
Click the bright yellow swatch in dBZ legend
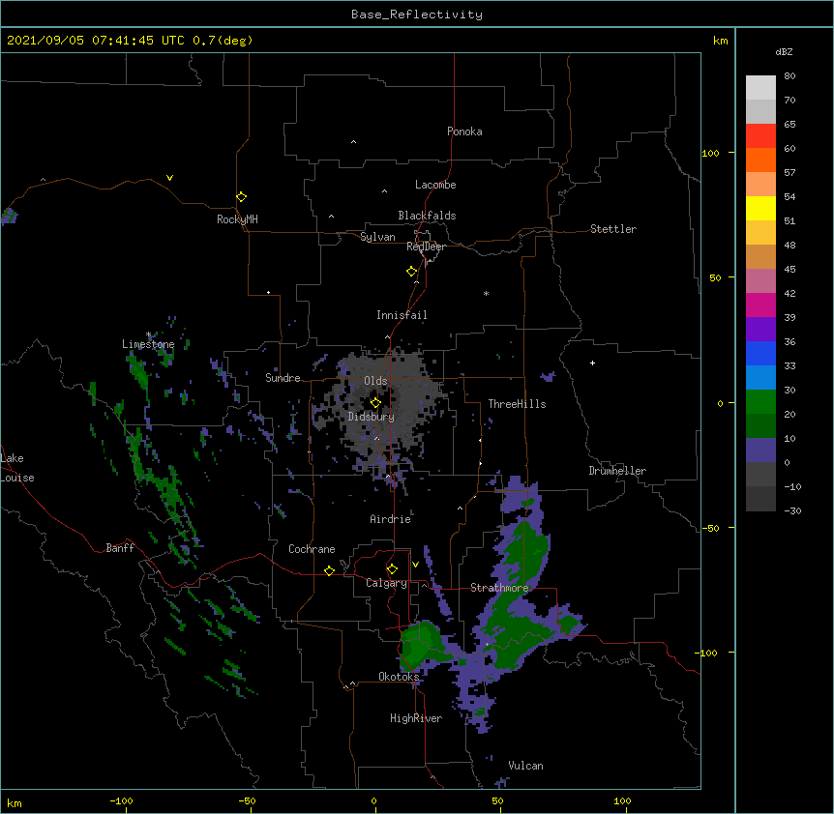(760, 208)
